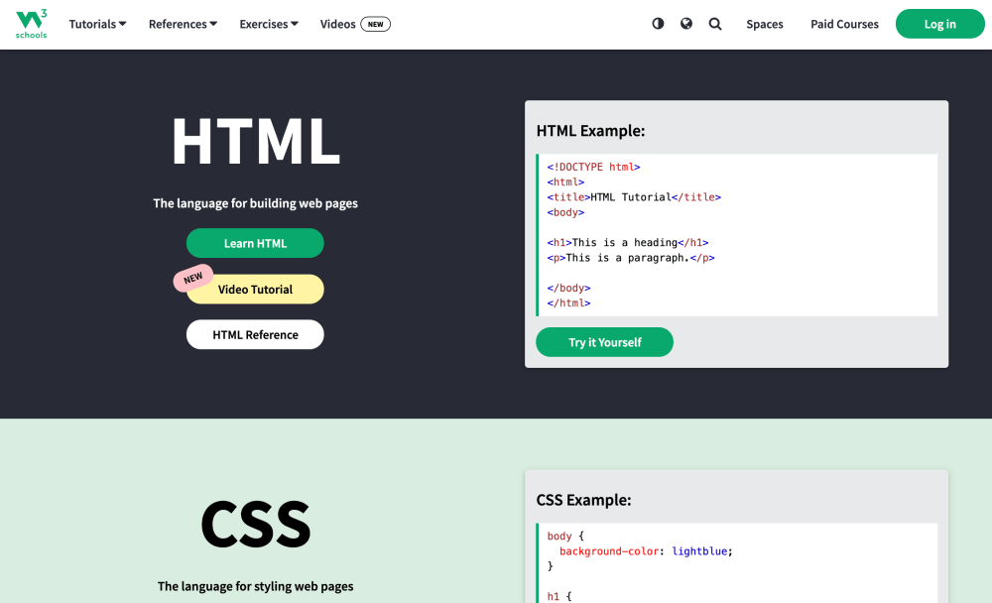Click the Learn HTML button
Image resolution: width=992 pixels, height=603 pixels.
255,242
